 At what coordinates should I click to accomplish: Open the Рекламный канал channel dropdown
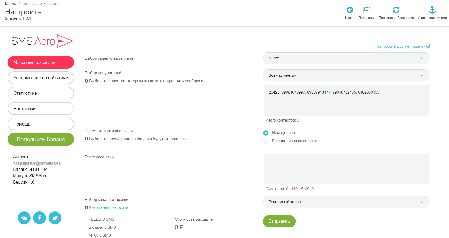346,202
